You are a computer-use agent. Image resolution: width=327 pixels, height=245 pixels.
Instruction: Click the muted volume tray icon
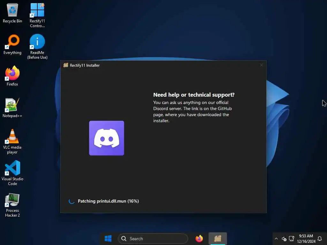tap(284, 239)
